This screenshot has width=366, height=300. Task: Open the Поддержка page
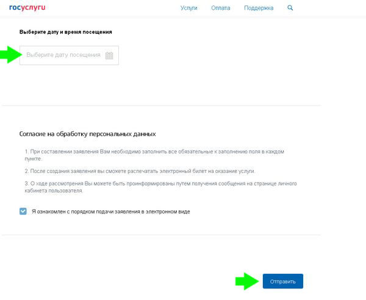(259, 8)
